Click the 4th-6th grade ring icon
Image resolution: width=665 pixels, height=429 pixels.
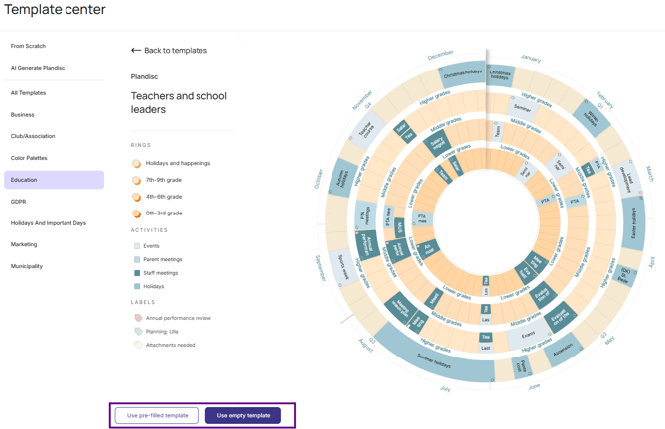tap(136, 197)
